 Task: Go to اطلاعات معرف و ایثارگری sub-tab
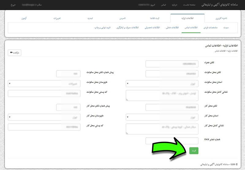127,27
